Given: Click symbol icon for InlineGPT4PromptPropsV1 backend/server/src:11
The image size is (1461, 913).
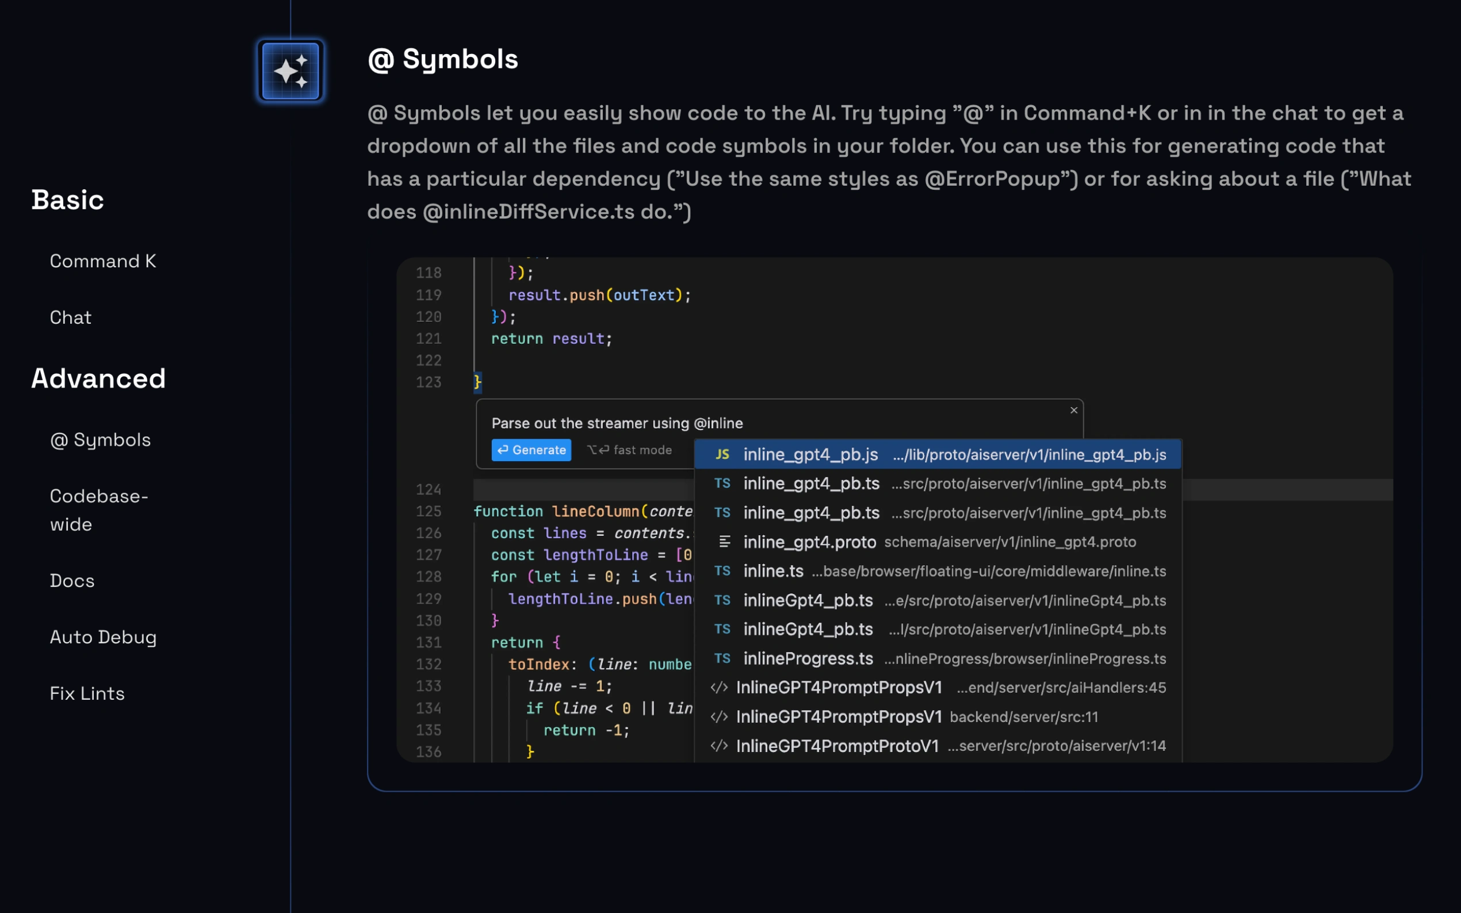Looking at the screenshot, I should coord(719,717).
